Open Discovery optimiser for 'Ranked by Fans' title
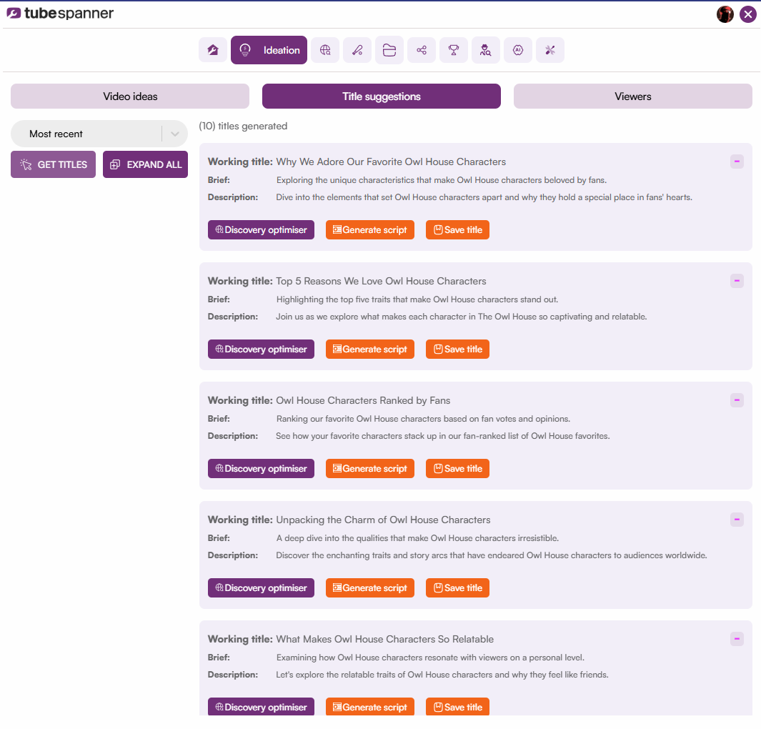Viewport: 761px width, 729px height. click(x=261, y=468)
